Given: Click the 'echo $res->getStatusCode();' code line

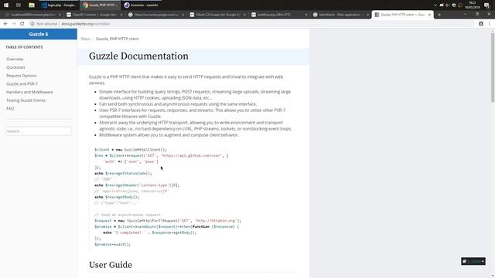Looking at the screenshot, I should [x=123, y=173].
